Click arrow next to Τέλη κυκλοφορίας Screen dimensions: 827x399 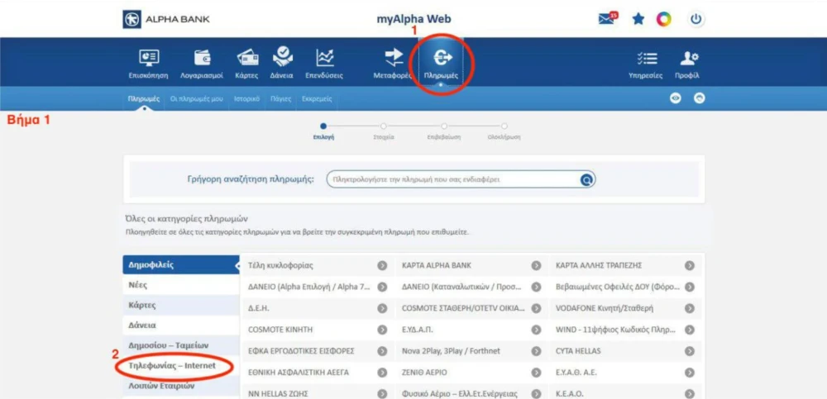pos(382,265)
